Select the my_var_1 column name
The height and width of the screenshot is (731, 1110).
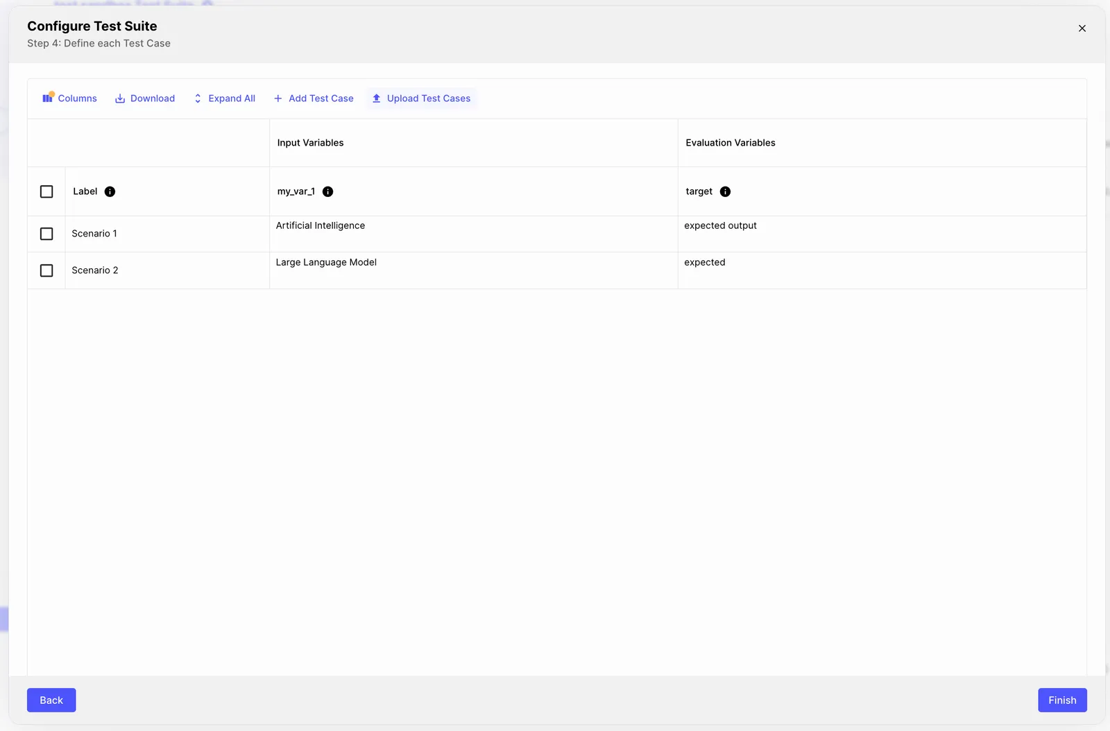click(x=296, y=191)
